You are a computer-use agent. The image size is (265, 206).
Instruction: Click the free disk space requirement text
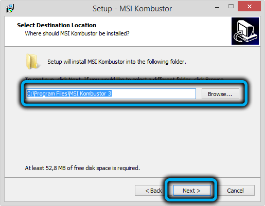[82, 168]
